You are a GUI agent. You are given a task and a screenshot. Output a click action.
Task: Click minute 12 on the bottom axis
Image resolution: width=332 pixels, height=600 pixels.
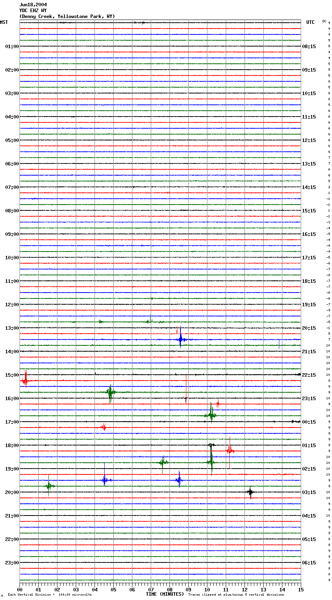click(245, 589)
